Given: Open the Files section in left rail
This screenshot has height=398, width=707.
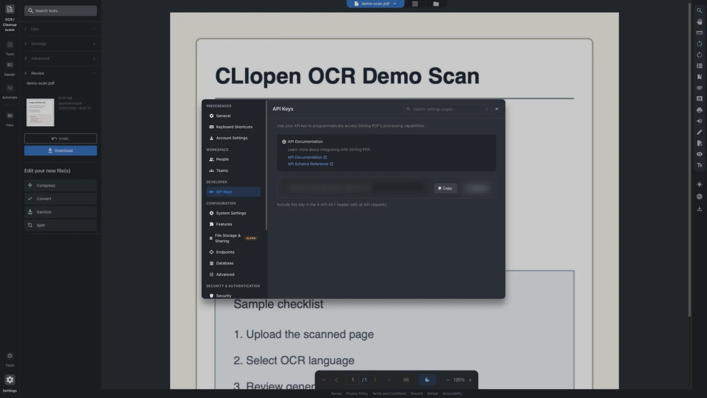Looking at the screenshot, I should 10,119.
